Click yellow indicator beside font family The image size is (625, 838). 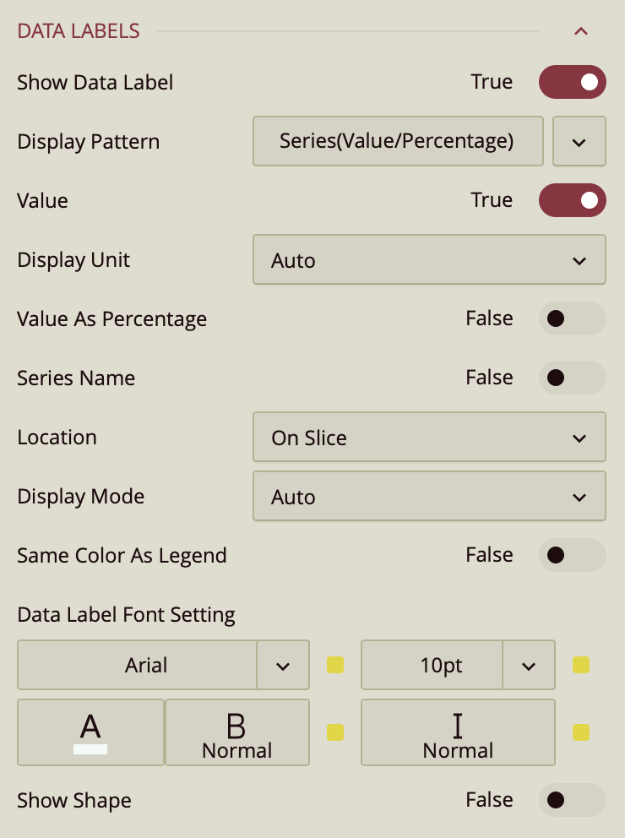[x=335, y=666]
